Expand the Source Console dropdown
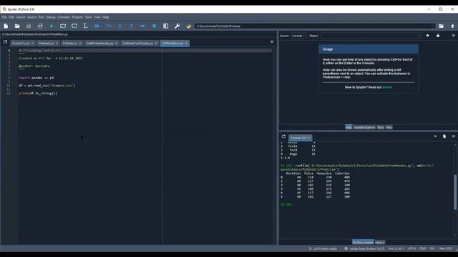 coord(299,36)
